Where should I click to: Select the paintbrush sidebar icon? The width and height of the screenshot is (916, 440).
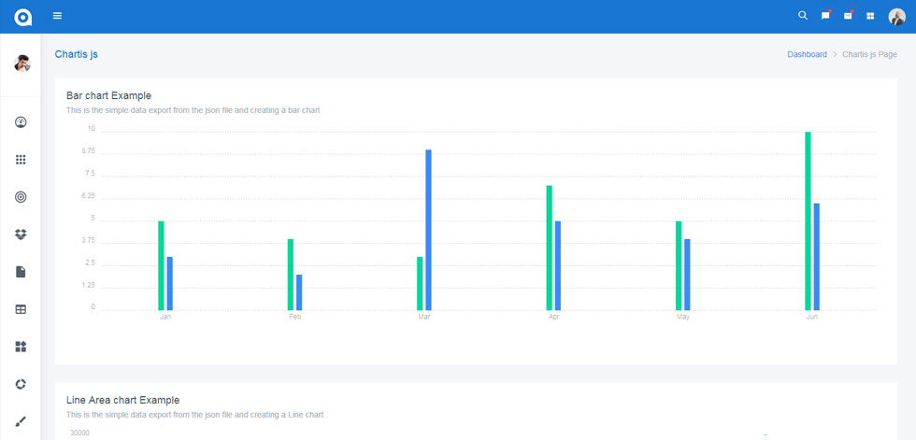click(21, 421)
